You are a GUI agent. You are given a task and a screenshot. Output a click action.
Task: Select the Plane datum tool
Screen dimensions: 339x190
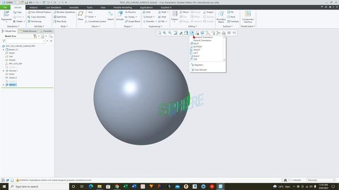tap(81, 16)
